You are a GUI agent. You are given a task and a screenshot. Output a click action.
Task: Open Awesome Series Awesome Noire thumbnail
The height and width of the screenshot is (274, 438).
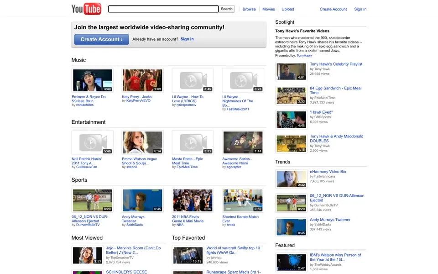(243, 142)
